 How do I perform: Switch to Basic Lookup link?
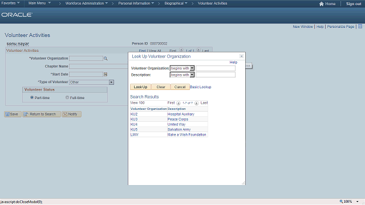(200, 87)
